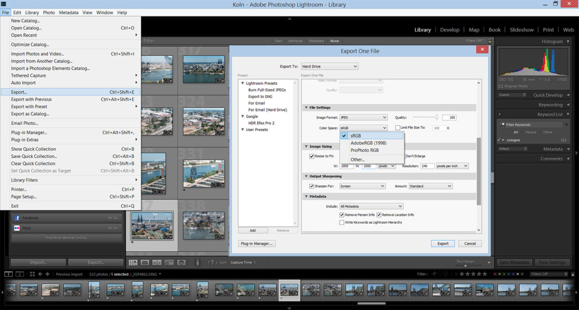
Task: Click the Export button in dialog
Action: [442, 243]
